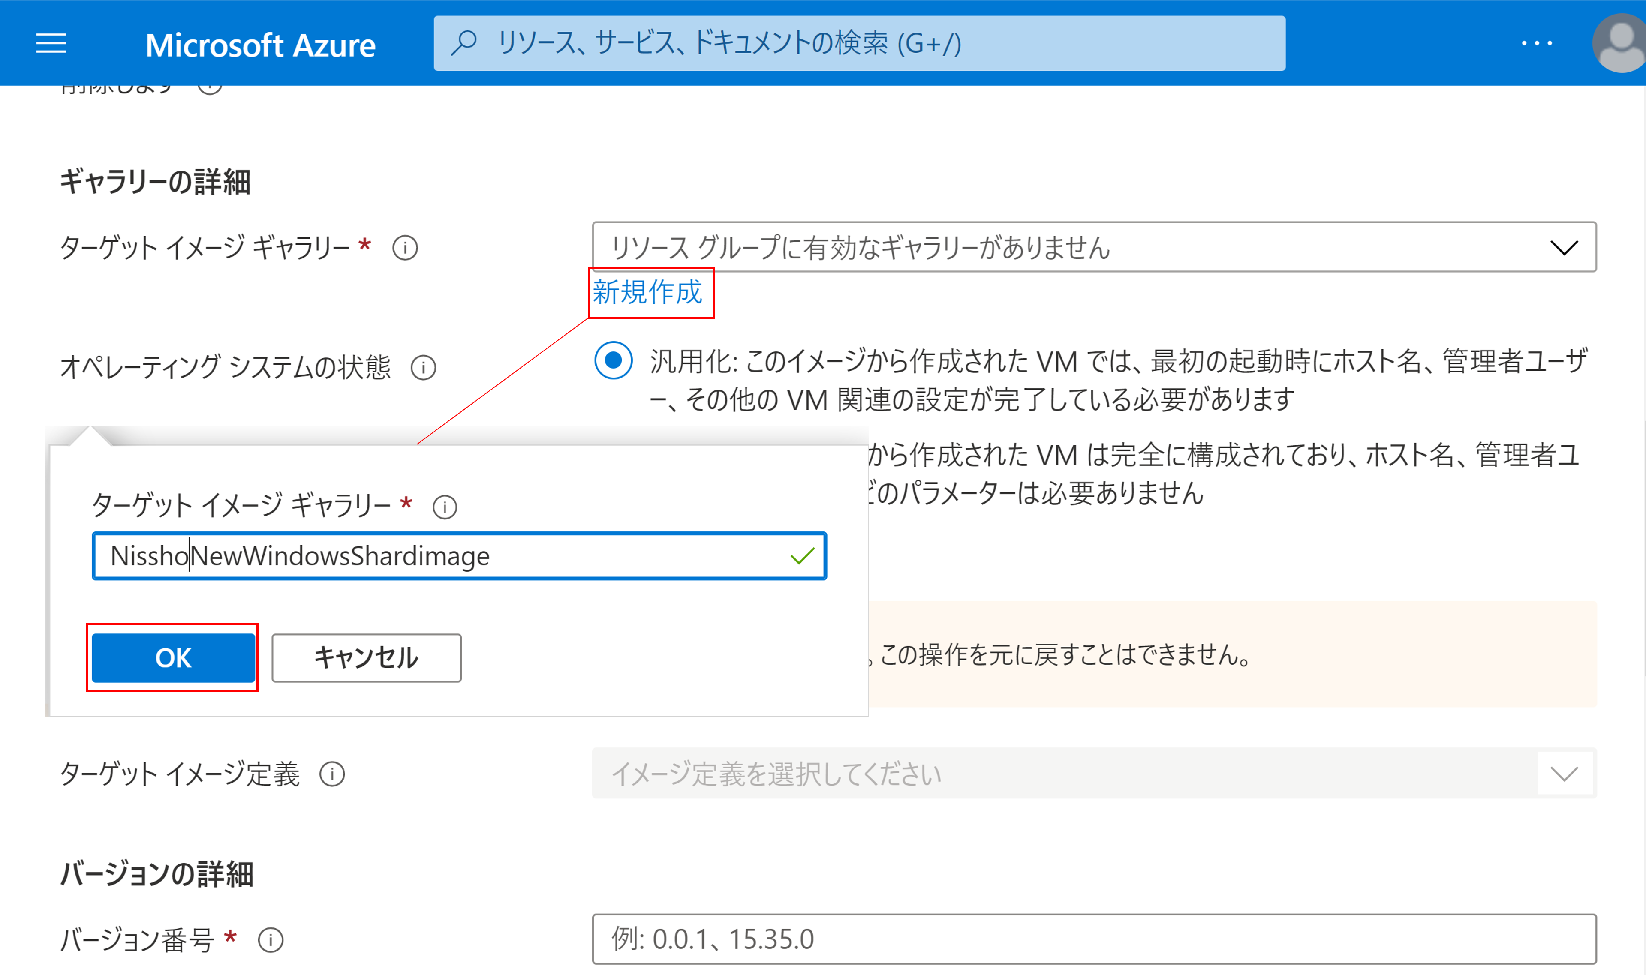Click the green validation checkmark
Viewport: 1646px width, 975px height.
pyautogui.click(x=802, y=556)
